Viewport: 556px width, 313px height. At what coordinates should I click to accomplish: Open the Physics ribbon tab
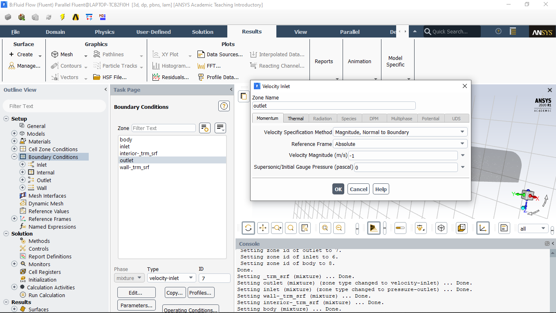pyautogui.click(x=105, y=32)
